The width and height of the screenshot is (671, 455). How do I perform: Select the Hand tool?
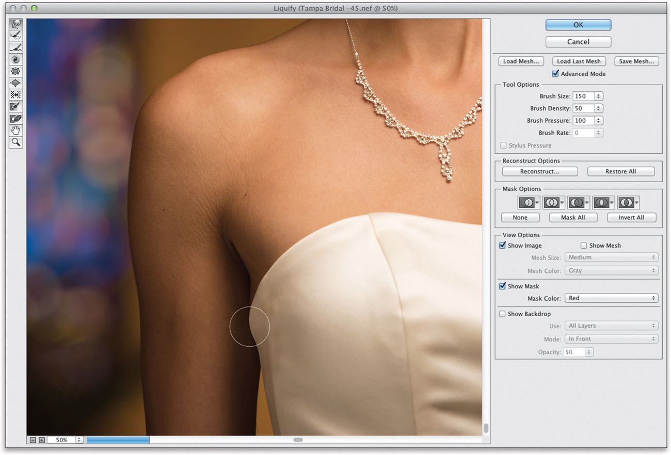[16, 130]
